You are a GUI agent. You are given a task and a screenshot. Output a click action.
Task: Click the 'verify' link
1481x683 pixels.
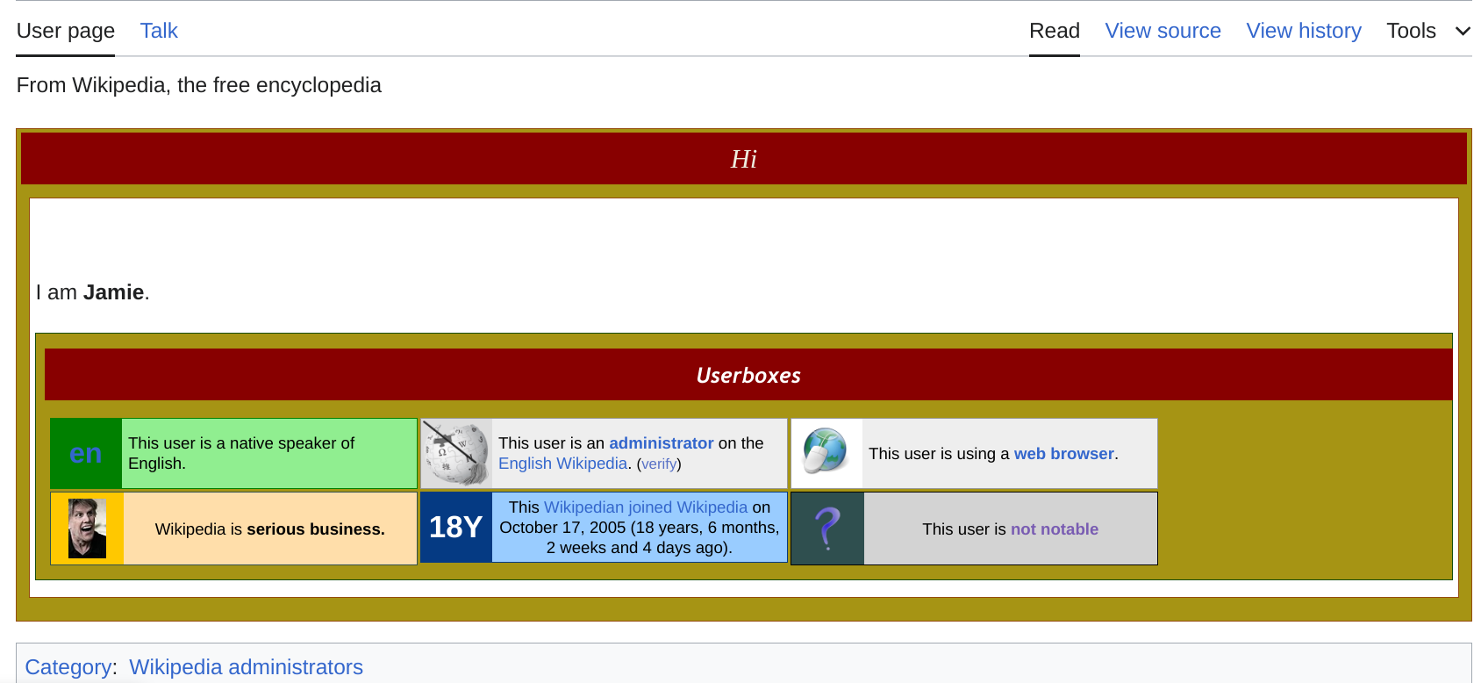pos(659,464)
